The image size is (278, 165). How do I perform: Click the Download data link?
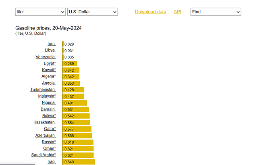pos(150,12)
